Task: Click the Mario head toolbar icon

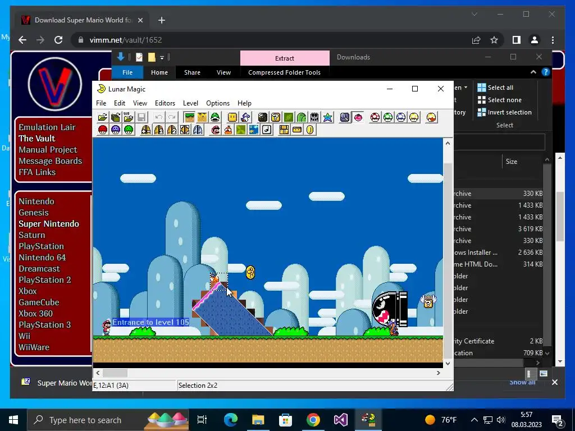Action: pos(216,130)
